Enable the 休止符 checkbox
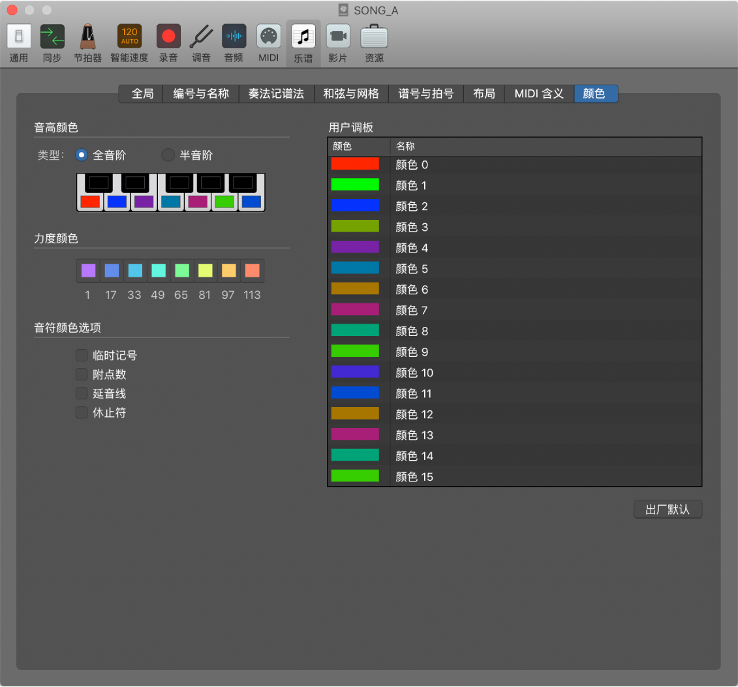Screen dimensions: 738x687 [x=82, y=412]
